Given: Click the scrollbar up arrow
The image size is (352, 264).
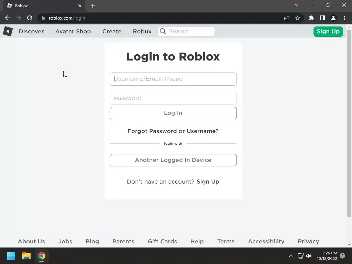Looking at the screenshot, I should [349, 27].
